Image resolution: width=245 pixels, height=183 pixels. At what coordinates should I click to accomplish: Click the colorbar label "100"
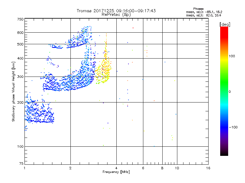[x=232, y=56]
